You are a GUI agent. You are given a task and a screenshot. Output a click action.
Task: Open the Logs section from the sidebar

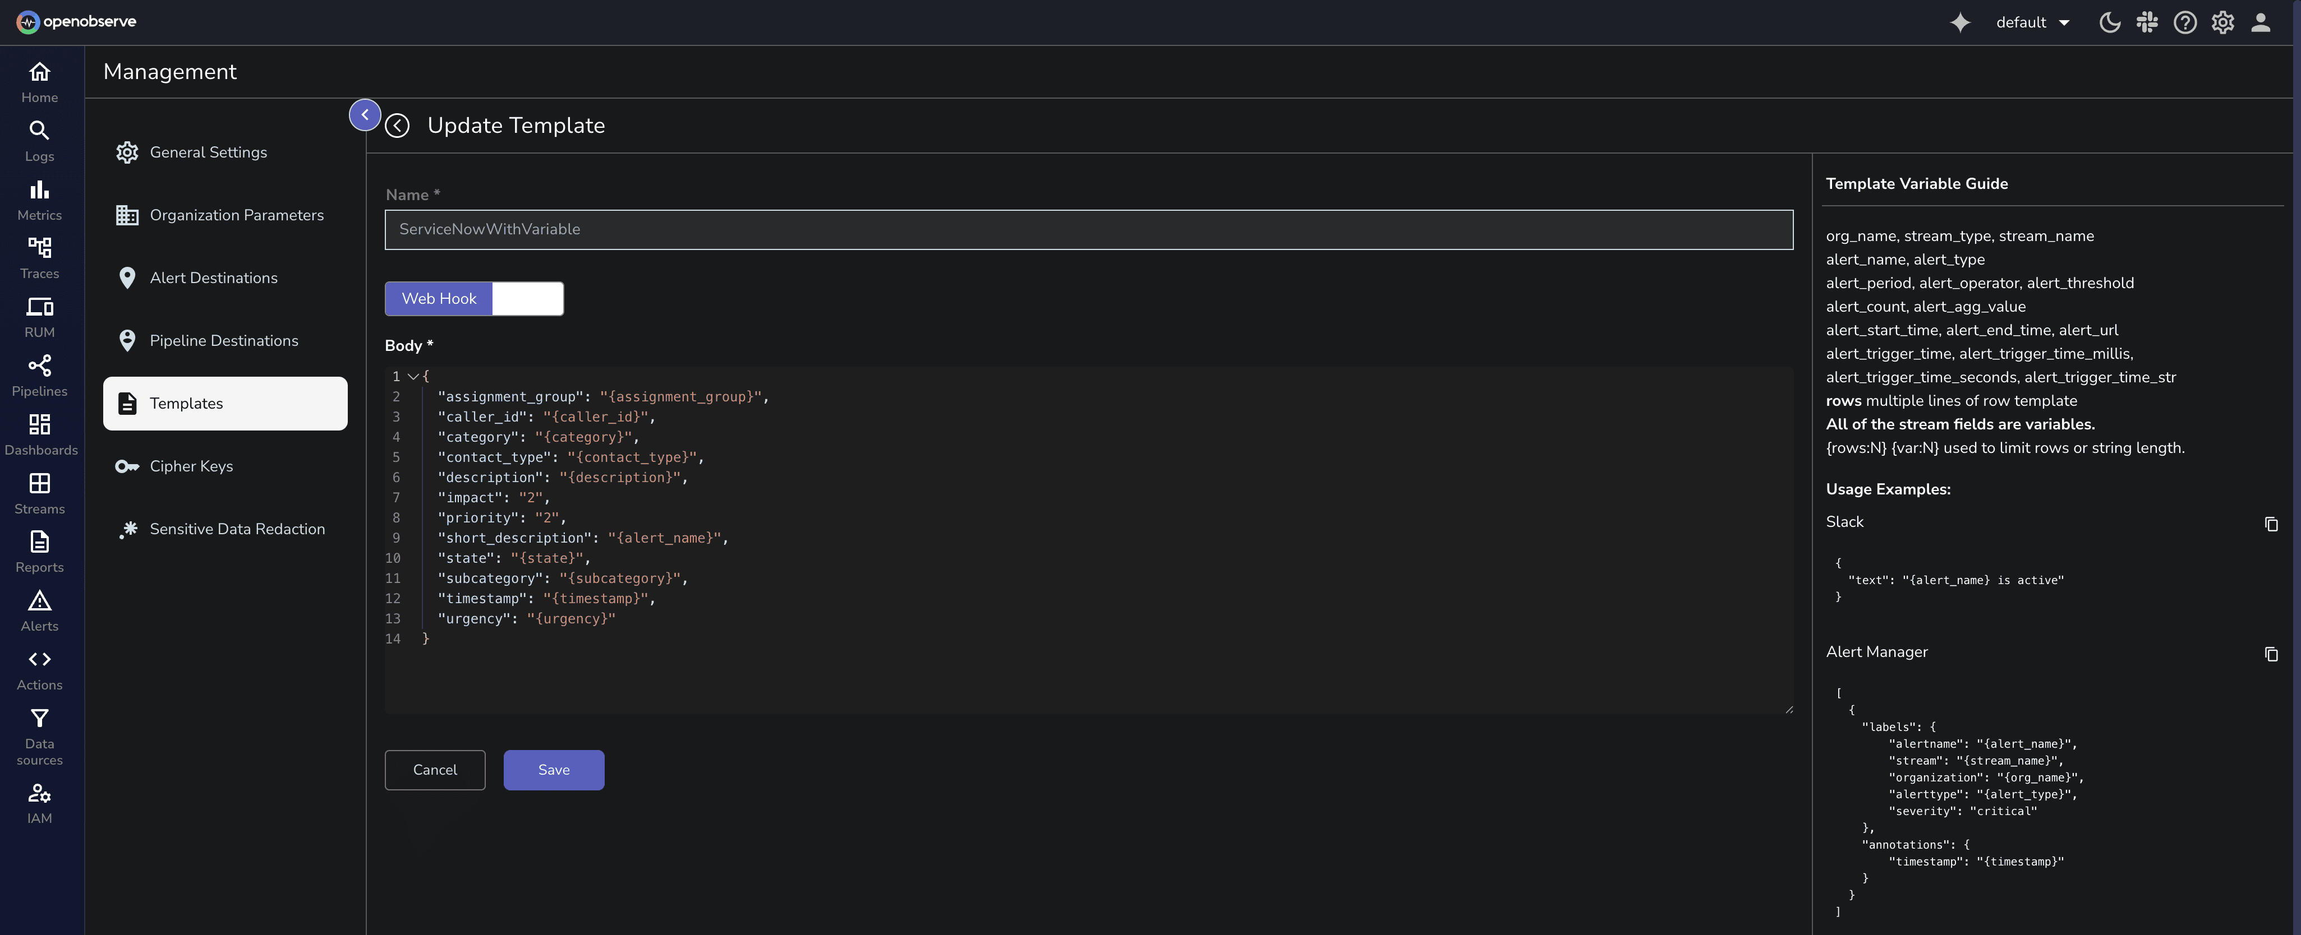coord(39,140)
